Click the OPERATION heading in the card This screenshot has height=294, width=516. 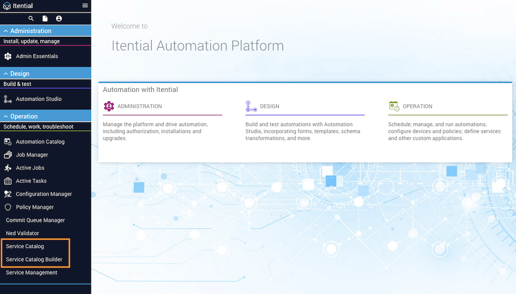tap(417, 106)
